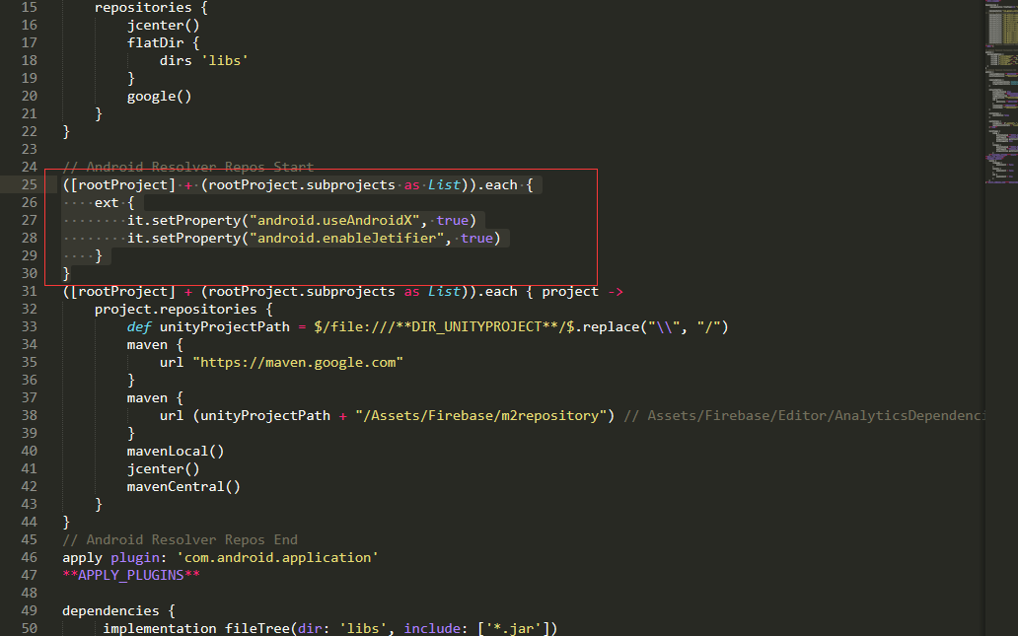1018x636 pixels.
Task: Click line number 25 in the gutter
Action: (30, 185)
